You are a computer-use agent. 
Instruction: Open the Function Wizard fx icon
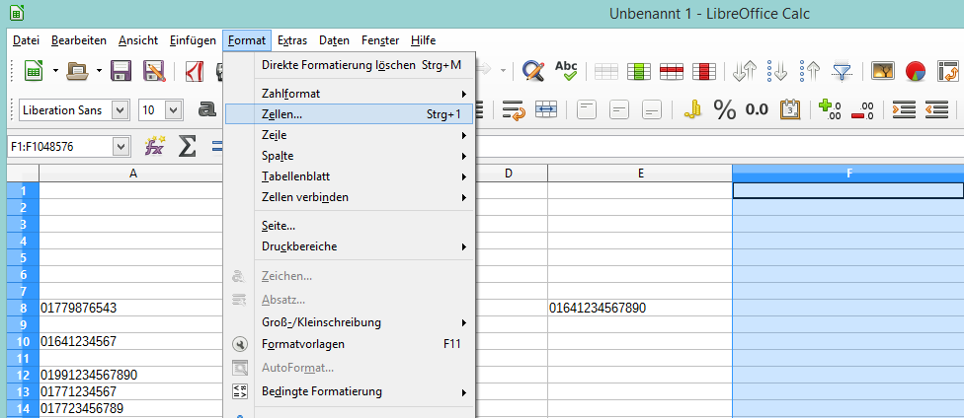(x=154, y=147)
